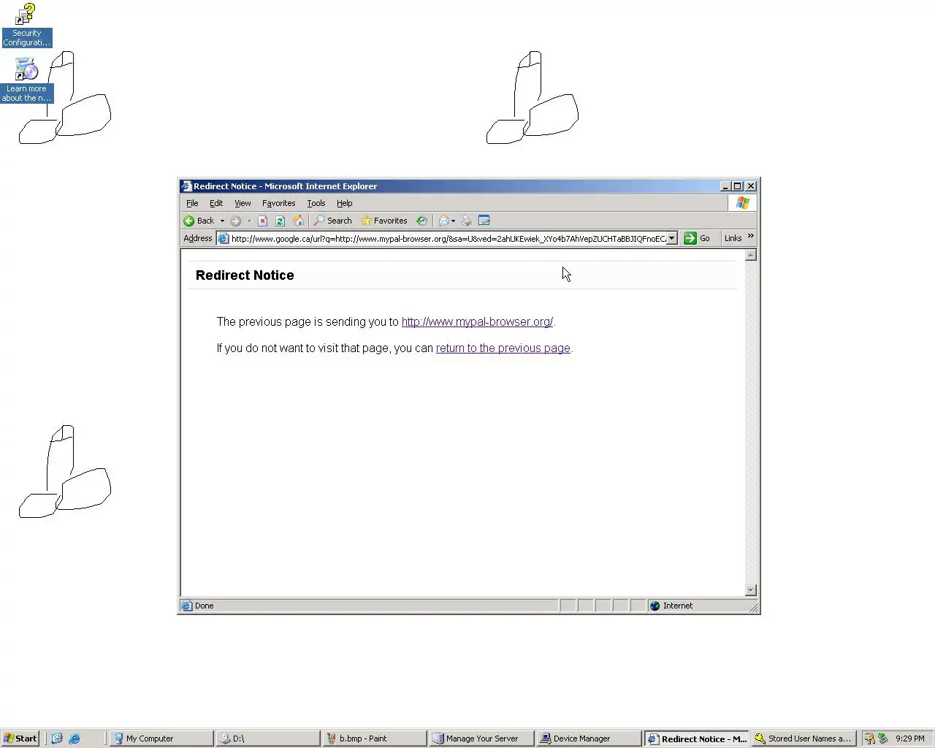Click the Print icon in the toolbar
935x748 pixels.
[x=466, y=221]
